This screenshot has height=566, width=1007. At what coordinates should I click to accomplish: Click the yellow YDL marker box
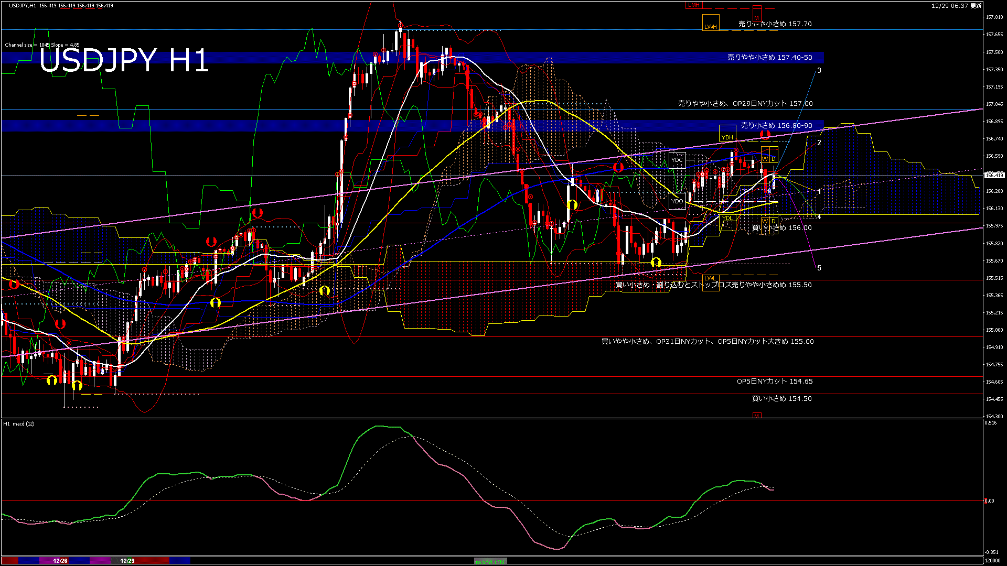point(727,217)
